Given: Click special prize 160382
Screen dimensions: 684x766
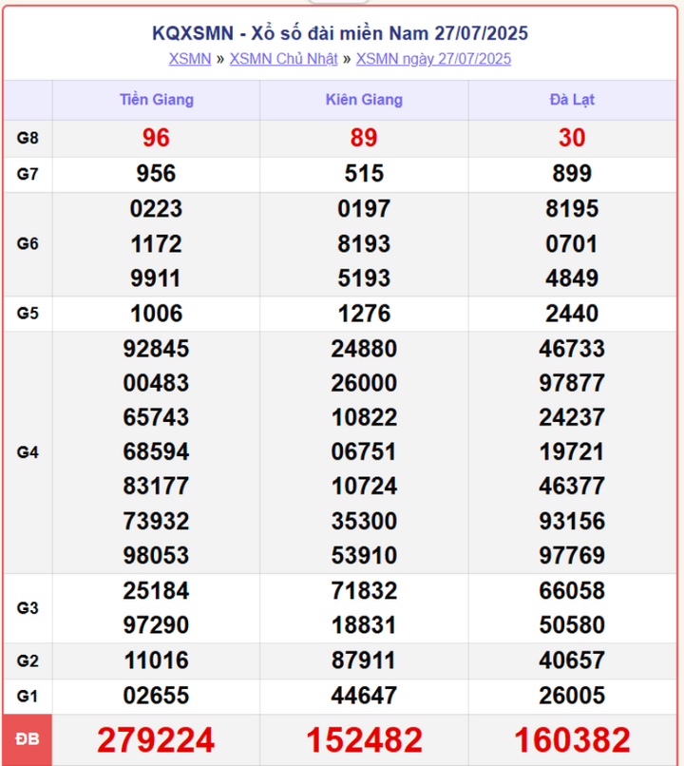Looking at the screenshot, I should click(572, 740).
